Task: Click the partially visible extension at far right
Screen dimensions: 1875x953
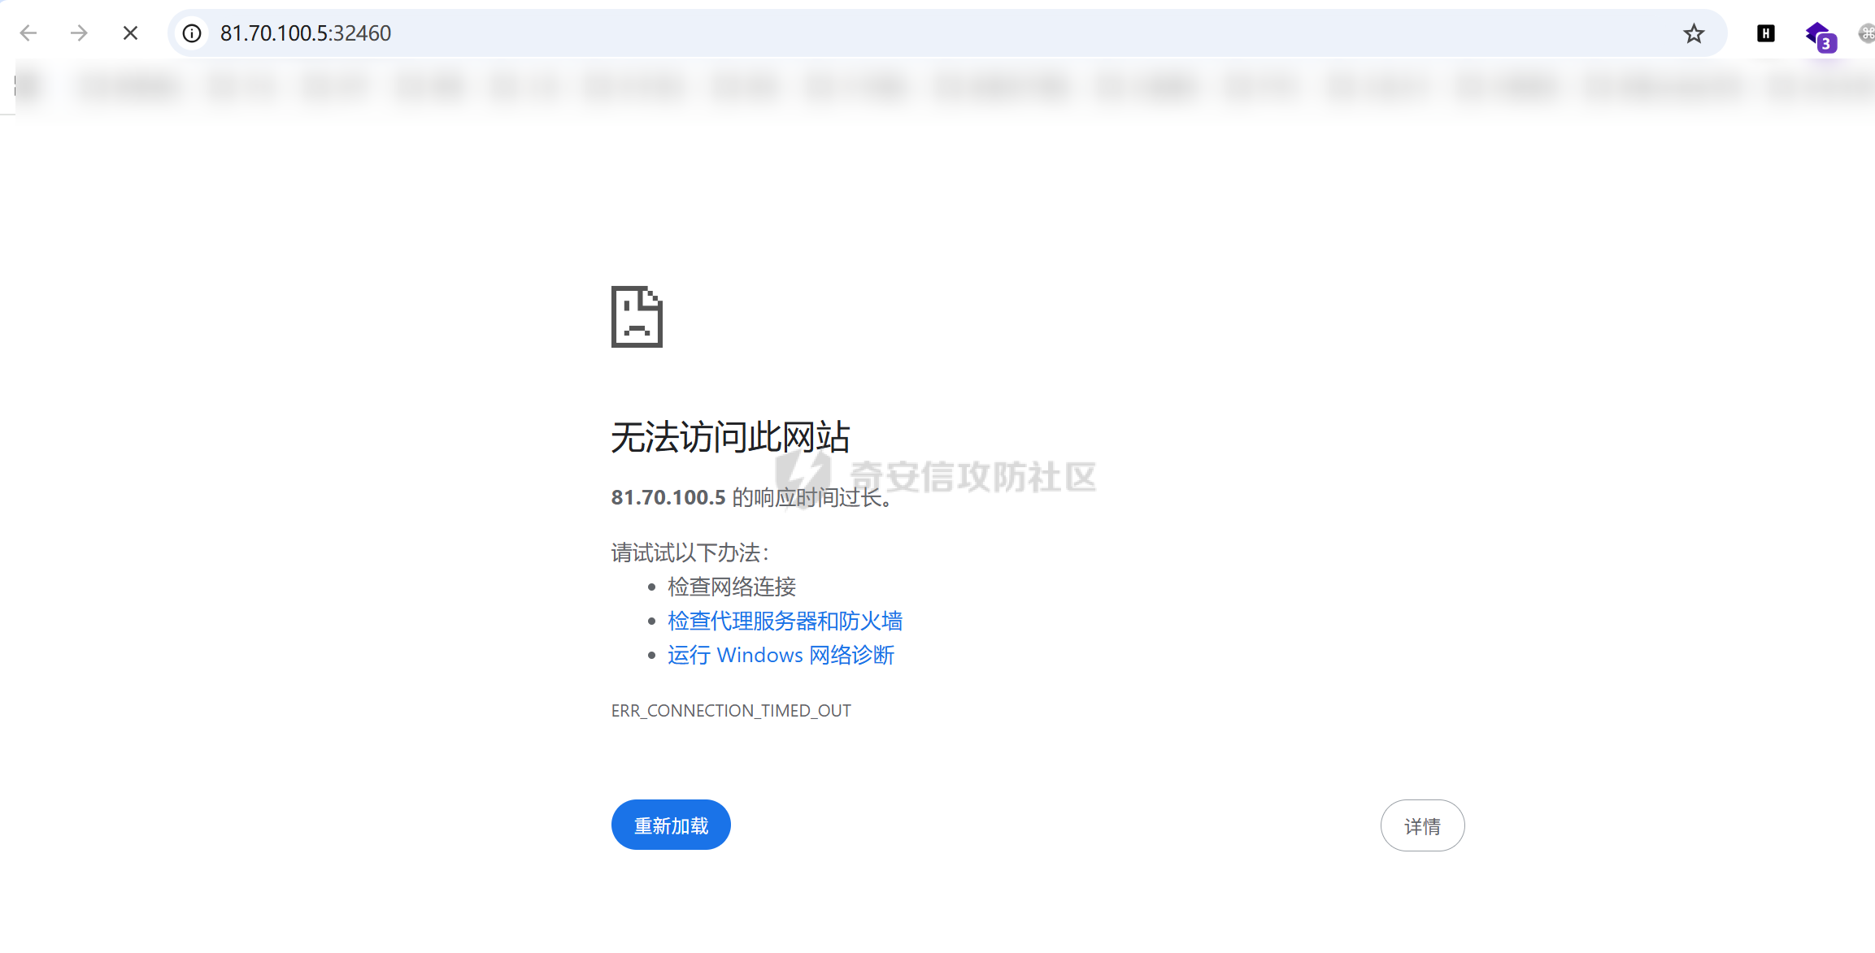Action: pyautogui.click(x=1867, y=33)
